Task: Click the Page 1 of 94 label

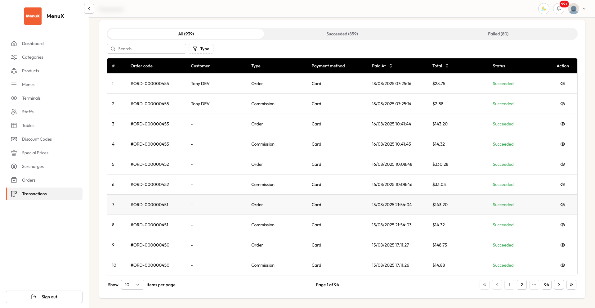Action: point(327,285)
